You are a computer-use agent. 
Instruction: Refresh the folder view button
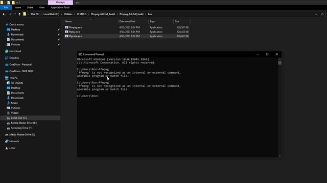pyautogui.click(x=322, y=14)
